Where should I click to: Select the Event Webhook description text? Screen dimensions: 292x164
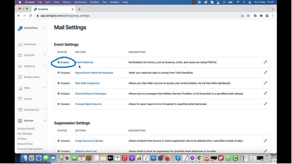[x=173, y=62]
